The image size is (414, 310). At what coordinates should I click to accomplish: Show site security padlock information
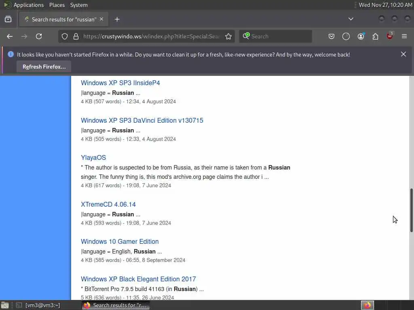click(x=76, y=36)
